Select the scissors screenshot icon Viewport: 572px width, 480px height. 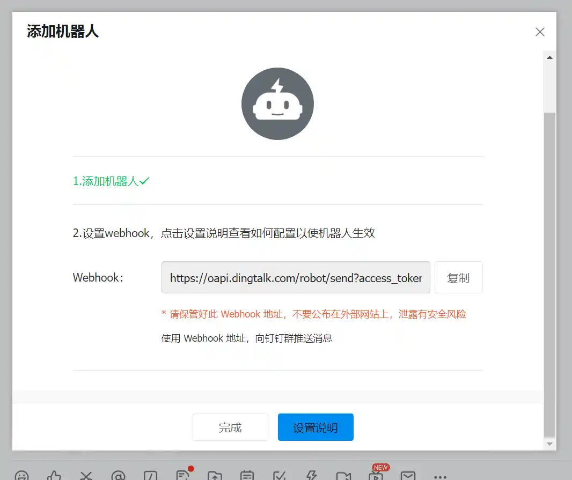[x=86, y=476]
